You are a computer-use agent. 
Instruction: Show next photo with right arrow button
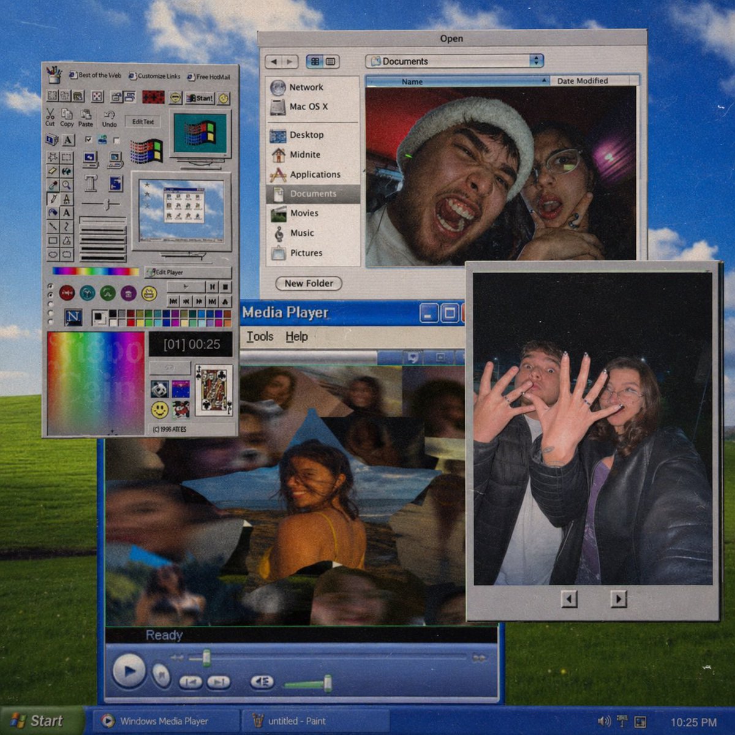tap(619, 598)
